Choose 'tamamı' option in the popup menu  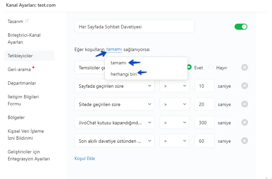pyautogui.click(x=118, y=63)
